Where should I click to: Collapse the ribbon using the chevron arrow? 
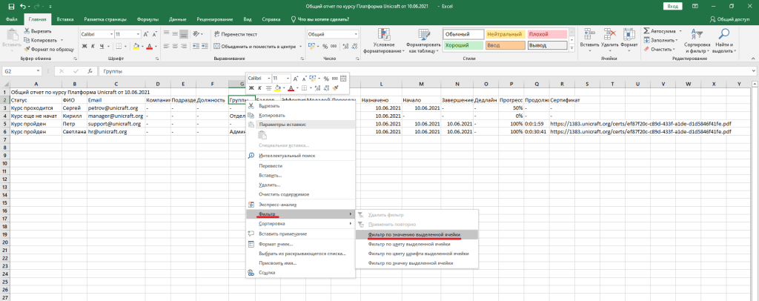point(753,58)
